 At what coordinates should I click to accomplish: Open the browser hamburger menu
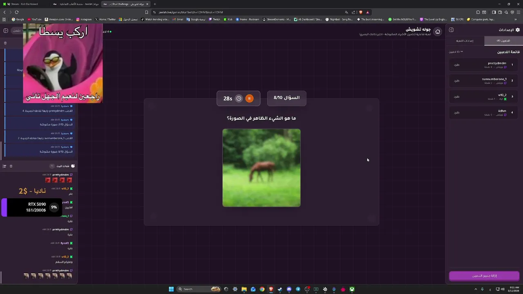tap(519, 12)
